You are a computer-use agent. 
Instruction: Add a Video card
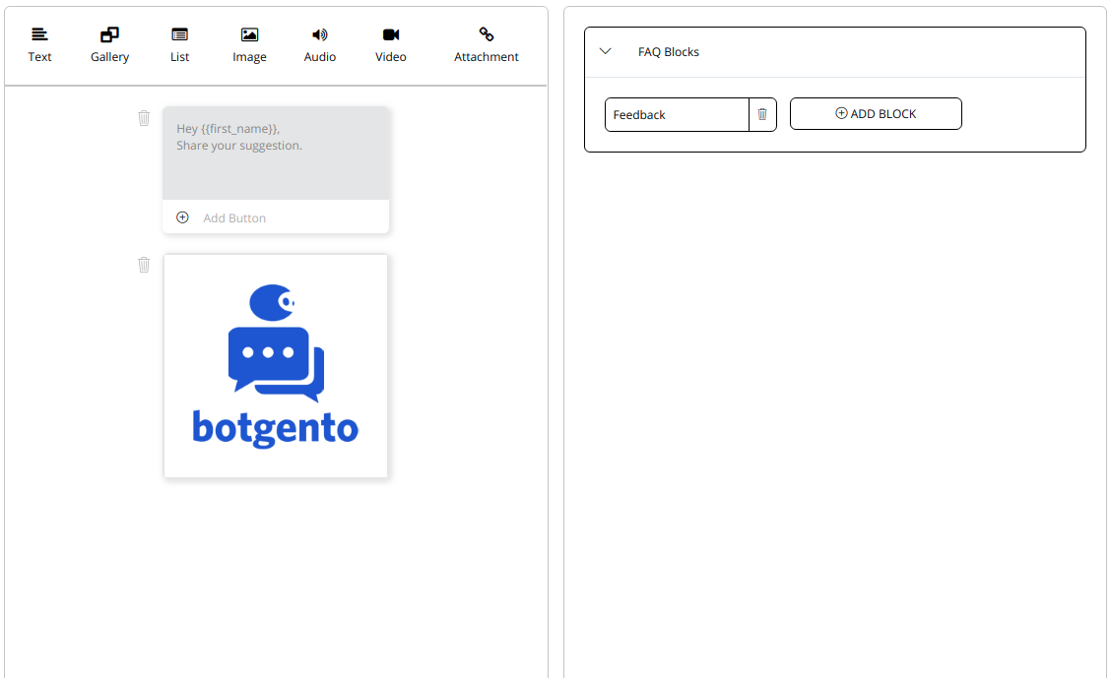pyautogui.click(x=391, y=45)
